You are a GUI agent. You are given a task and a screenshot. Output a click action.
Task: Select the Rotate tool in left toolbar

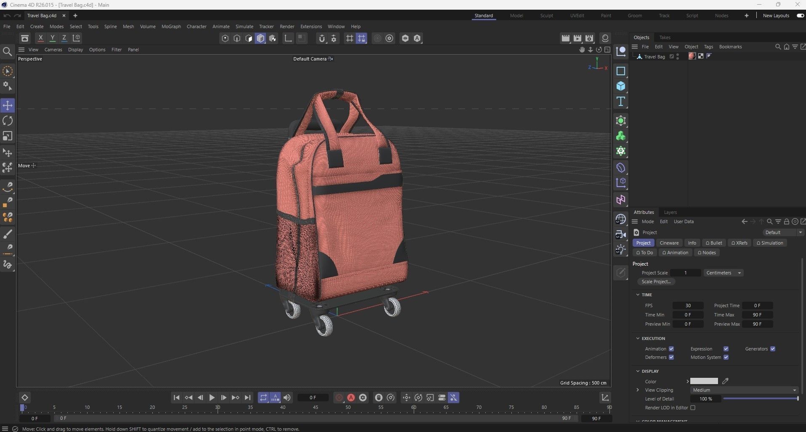click(x=8, y=121)
